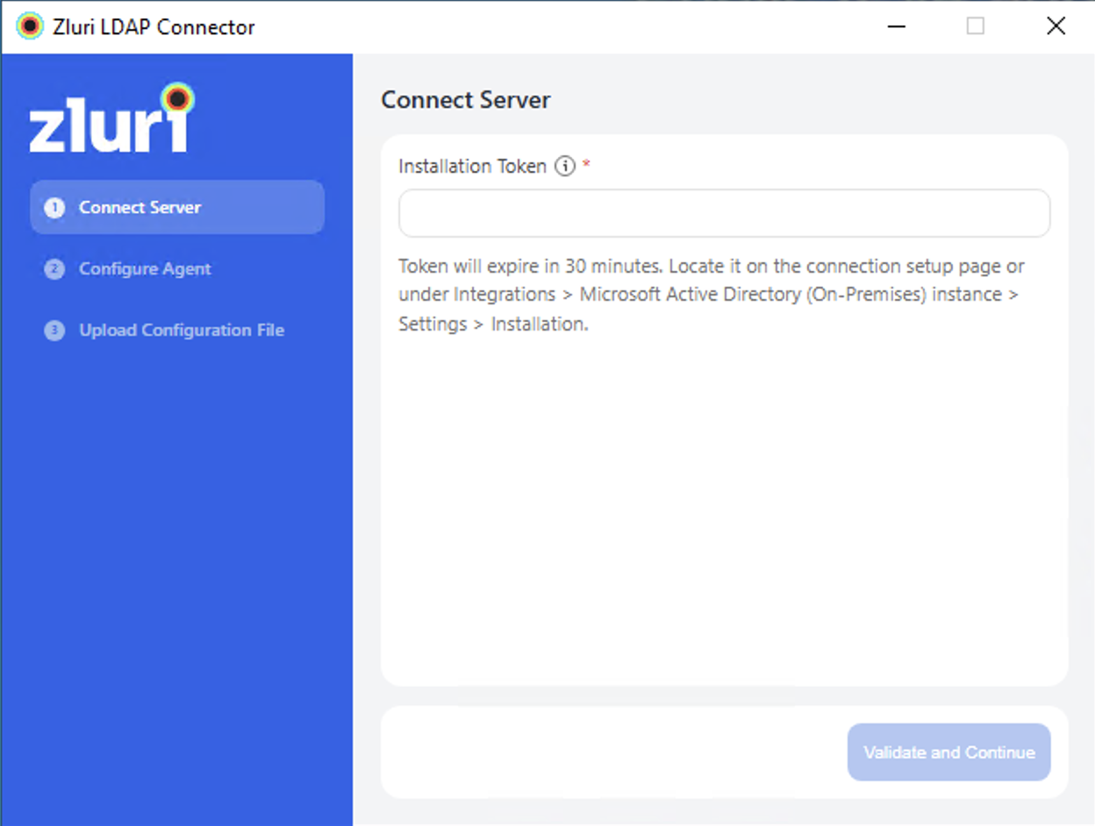Minimize the Zluri LDAP Connector window

pyautogui.click(x=896, y=26)
